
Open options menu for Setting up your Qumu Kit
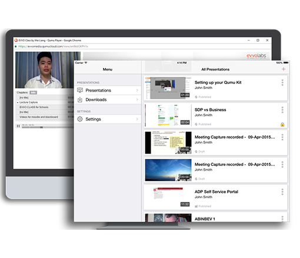282,83
